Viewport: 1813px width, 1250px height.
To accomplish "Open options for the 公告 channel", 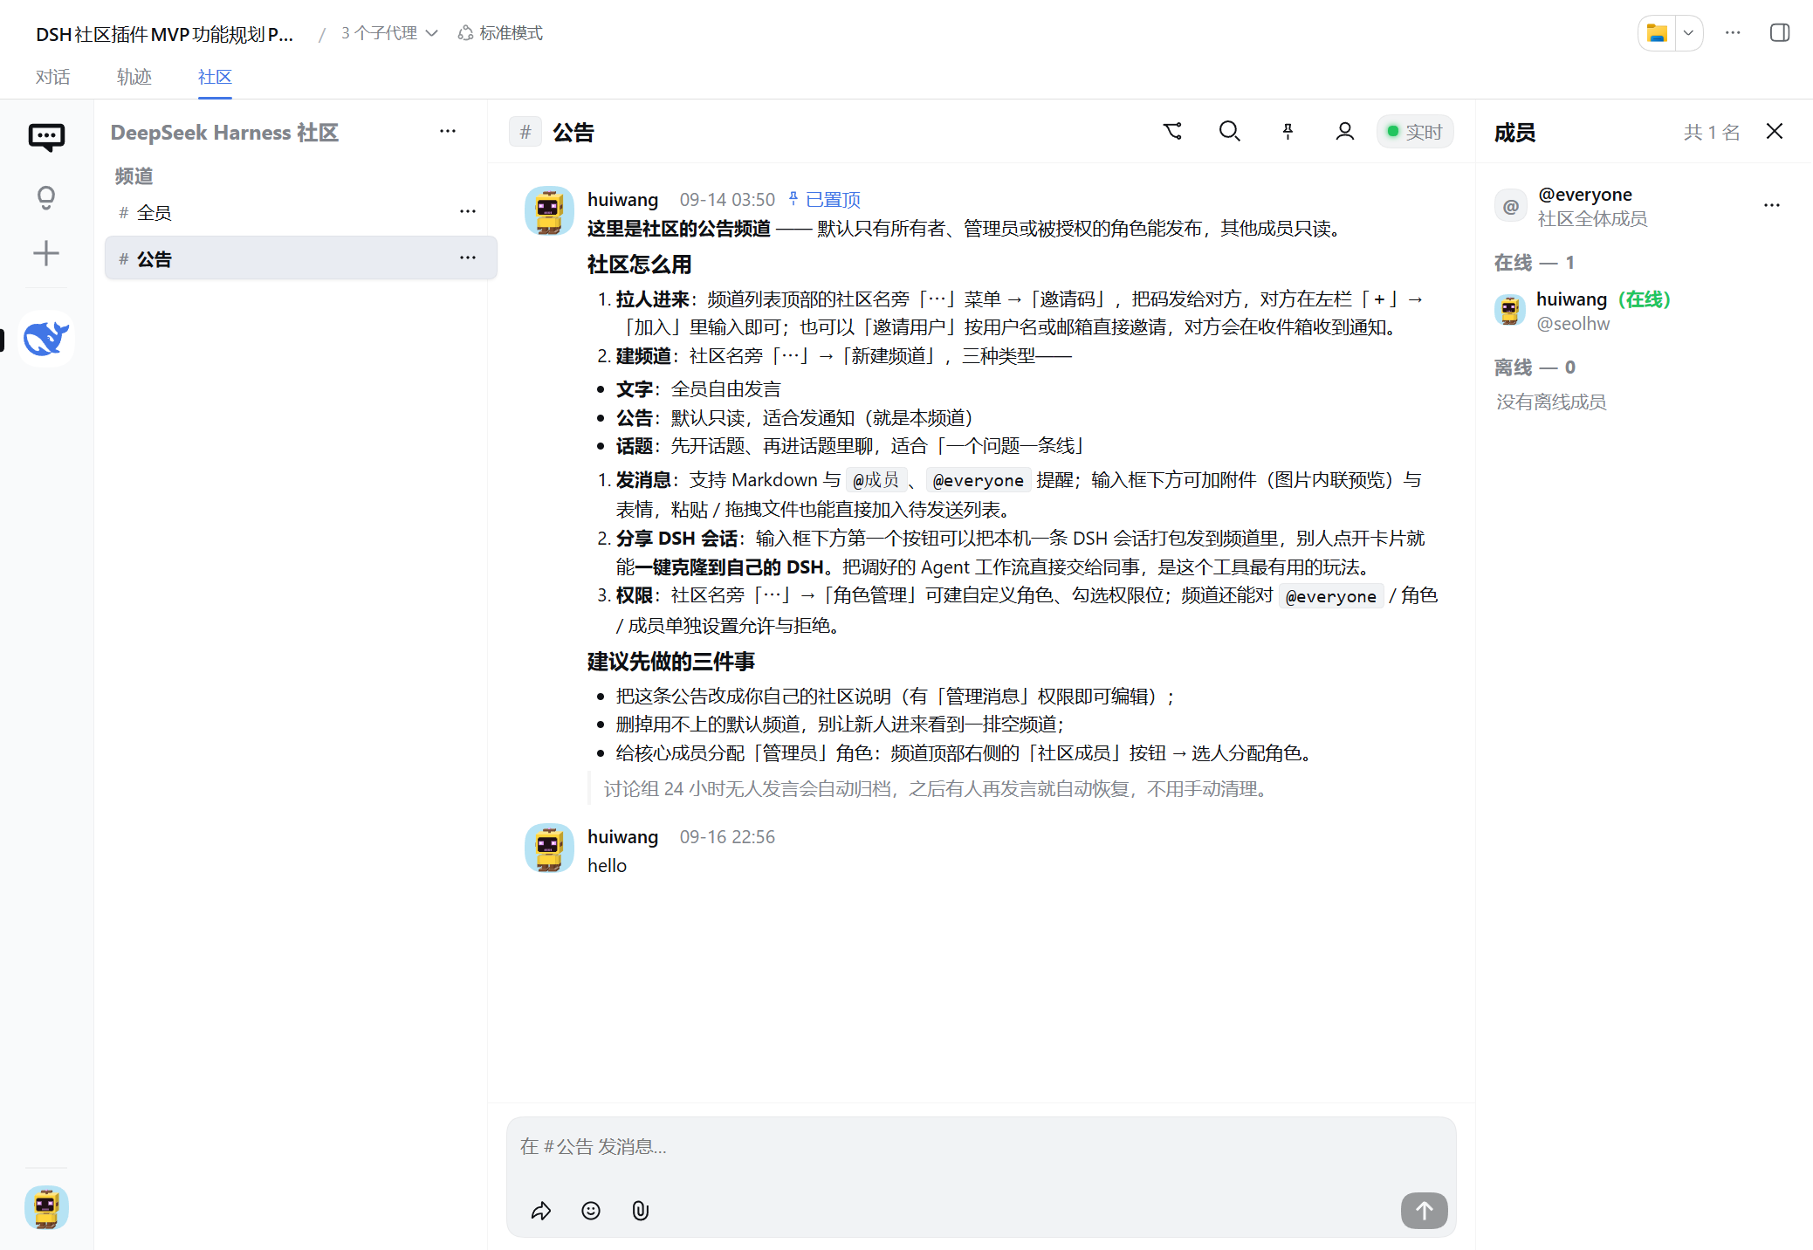I will [x=468, y=258].
